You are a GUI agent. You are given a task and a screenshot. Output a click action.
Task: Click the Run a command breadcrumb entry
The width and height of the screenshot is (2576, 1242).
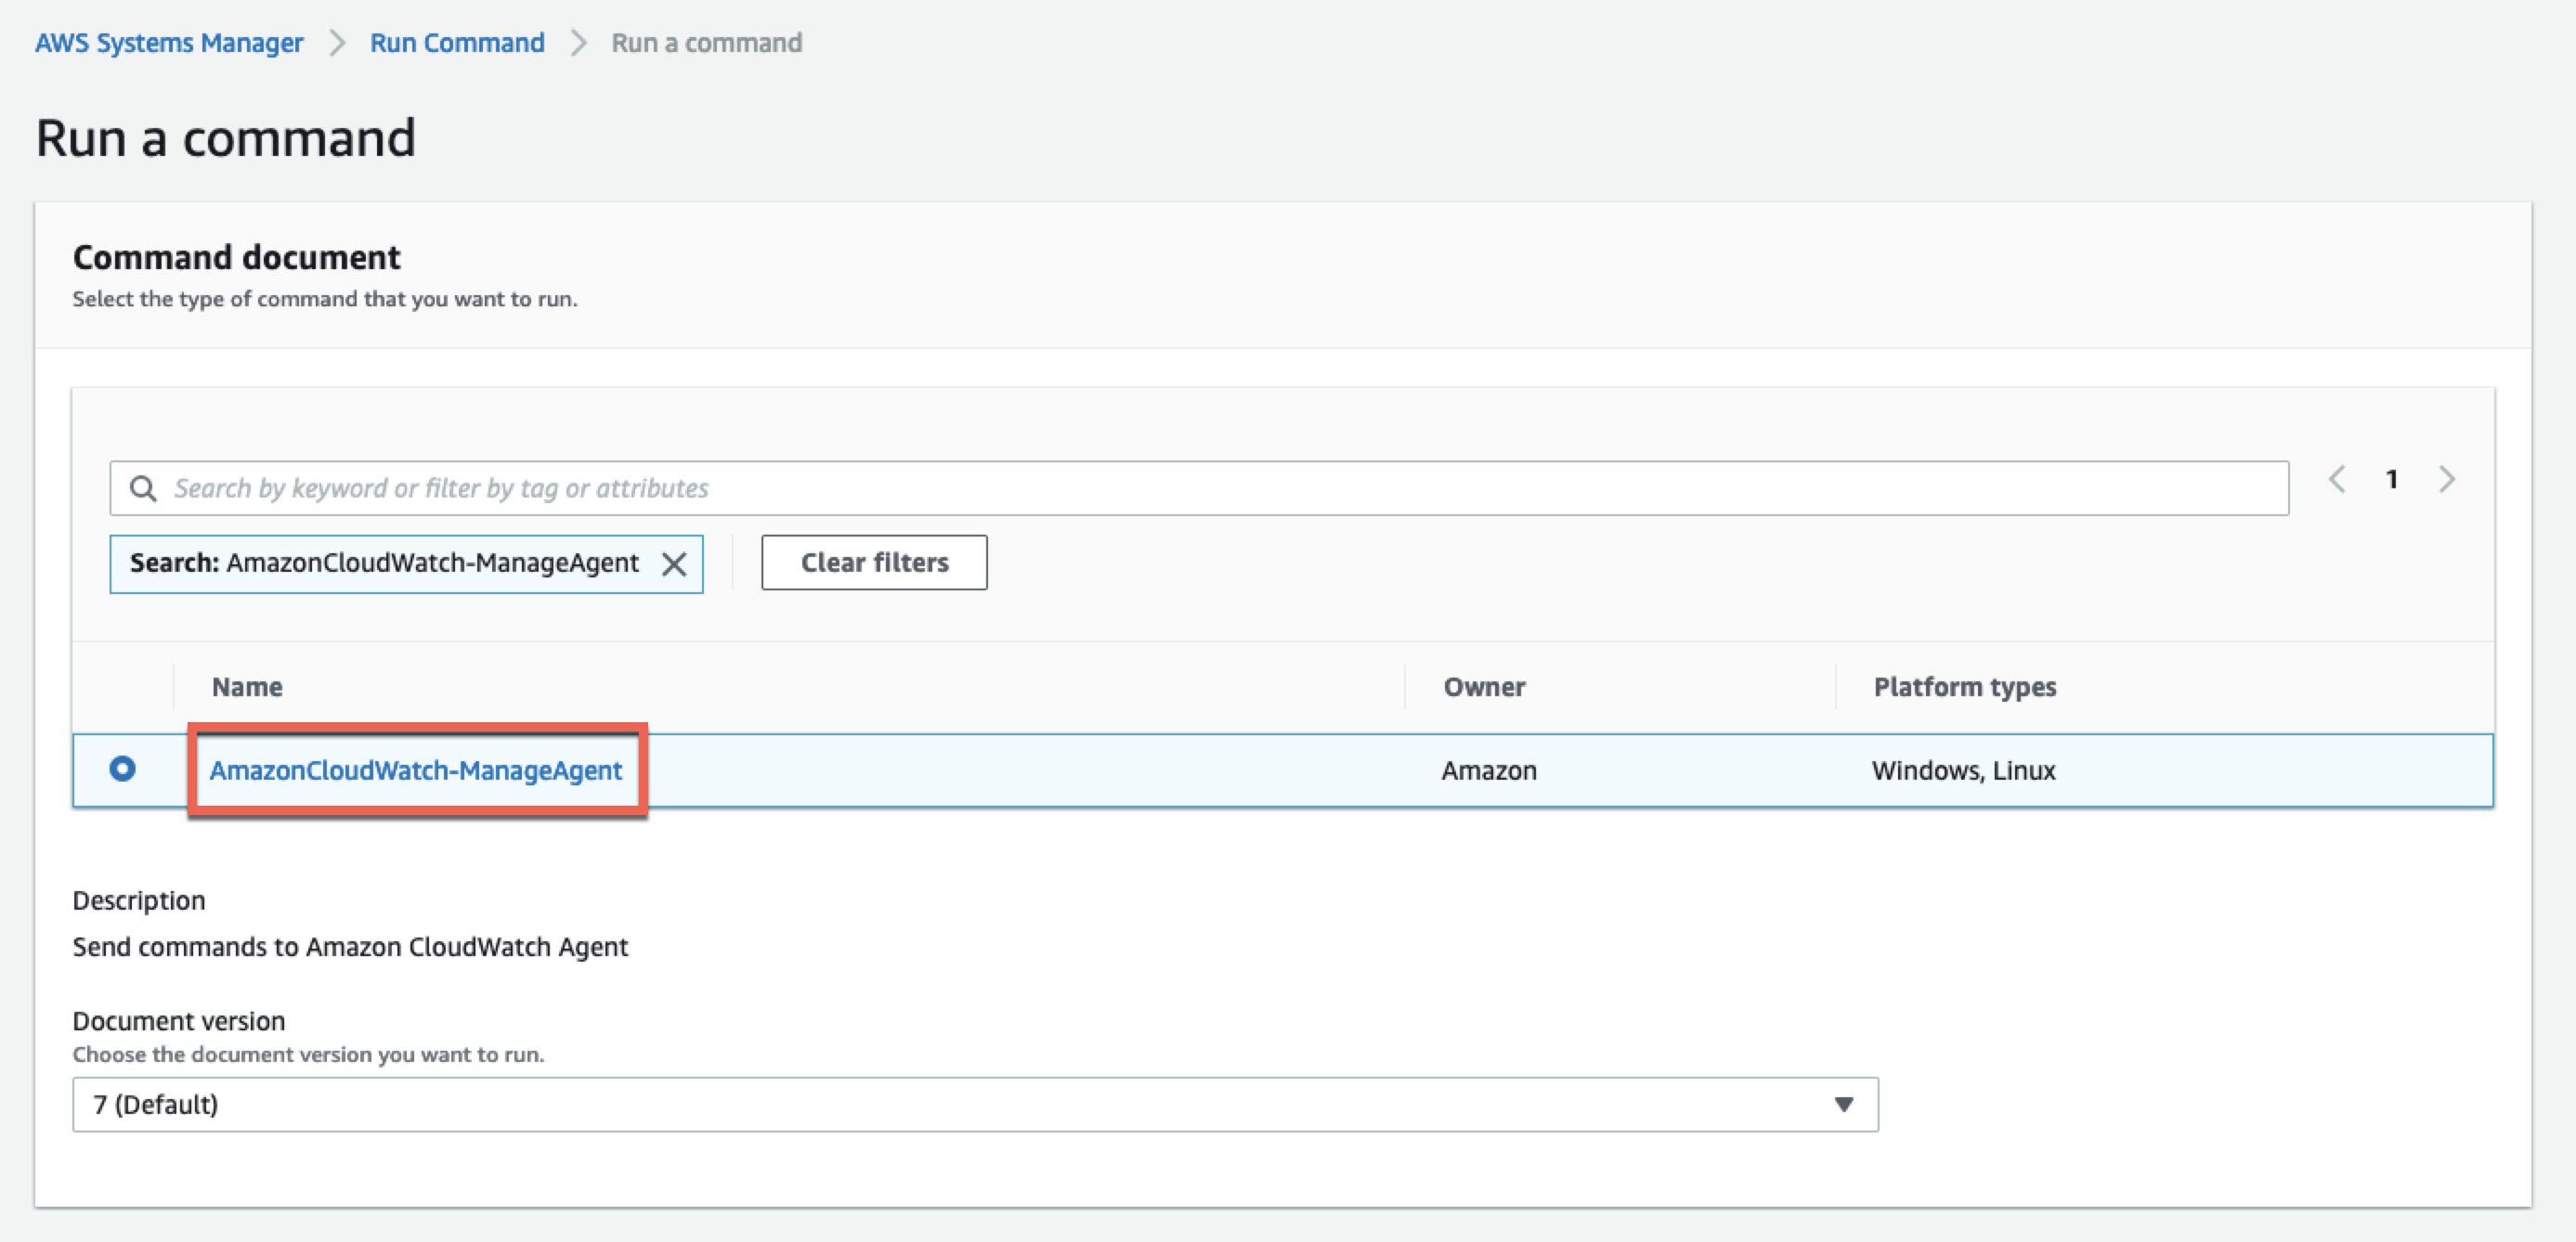(705, 42)
